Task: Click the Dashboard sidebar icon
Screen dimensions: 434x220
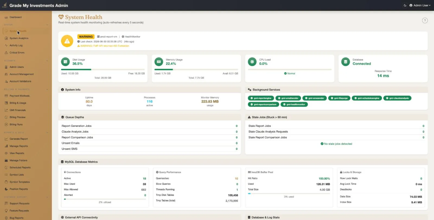Action: [x=6, y=17]
